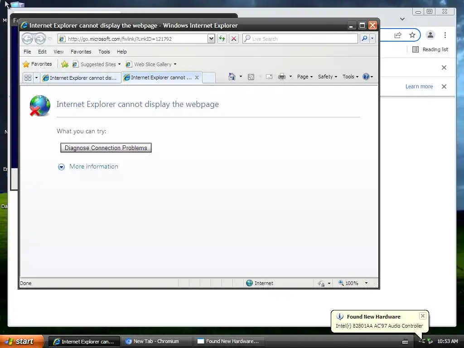Click Windows Start button
Screen dimensions: 464x348
tap(21, 342)
